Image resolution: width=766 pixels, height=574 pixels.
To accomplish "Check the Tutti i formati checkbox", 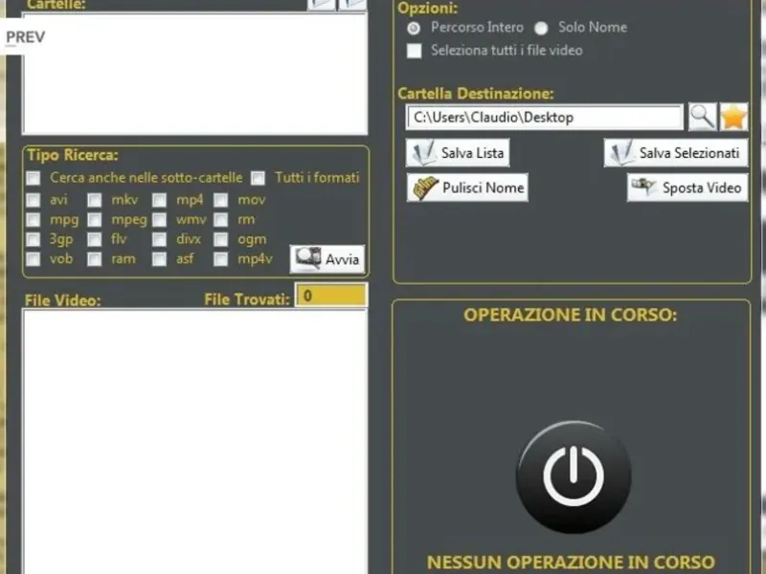I will coord(258,178).
